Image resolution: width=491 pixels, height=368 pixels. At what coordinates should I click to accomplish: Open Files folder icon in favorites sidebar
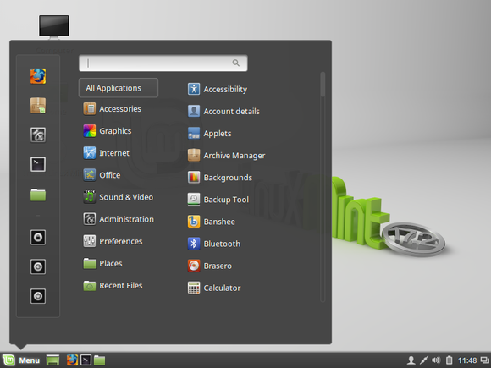point(38,195)
